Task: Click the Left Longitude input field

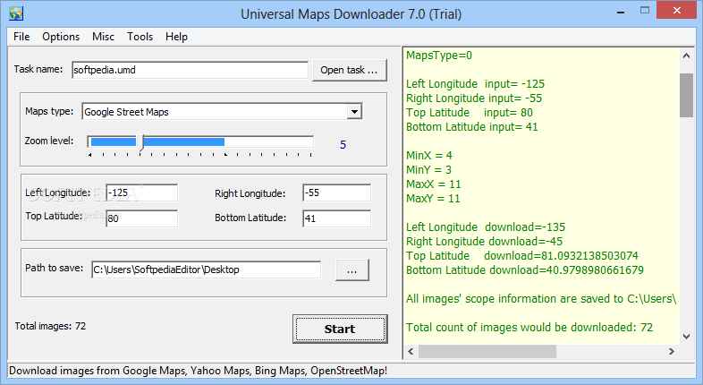Action: tap(141, 193)
